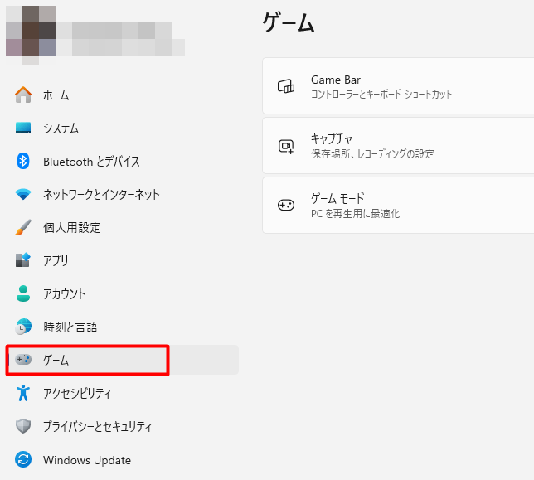Open the ゲーム モード settings card
The height and width of the screenshot is (480, 534).
point(398,206)
